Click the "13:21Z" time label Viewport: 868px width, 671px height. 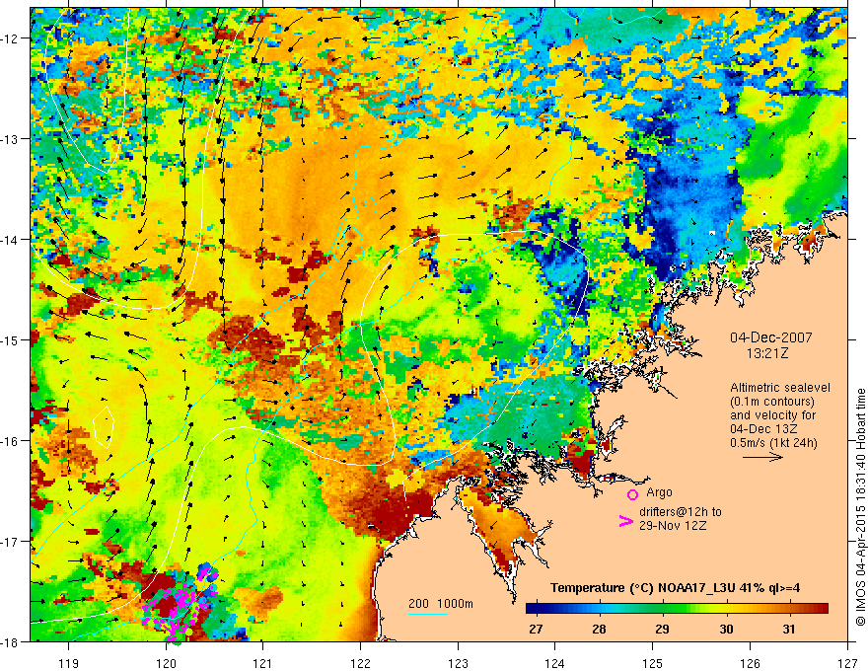coord(767,352)
